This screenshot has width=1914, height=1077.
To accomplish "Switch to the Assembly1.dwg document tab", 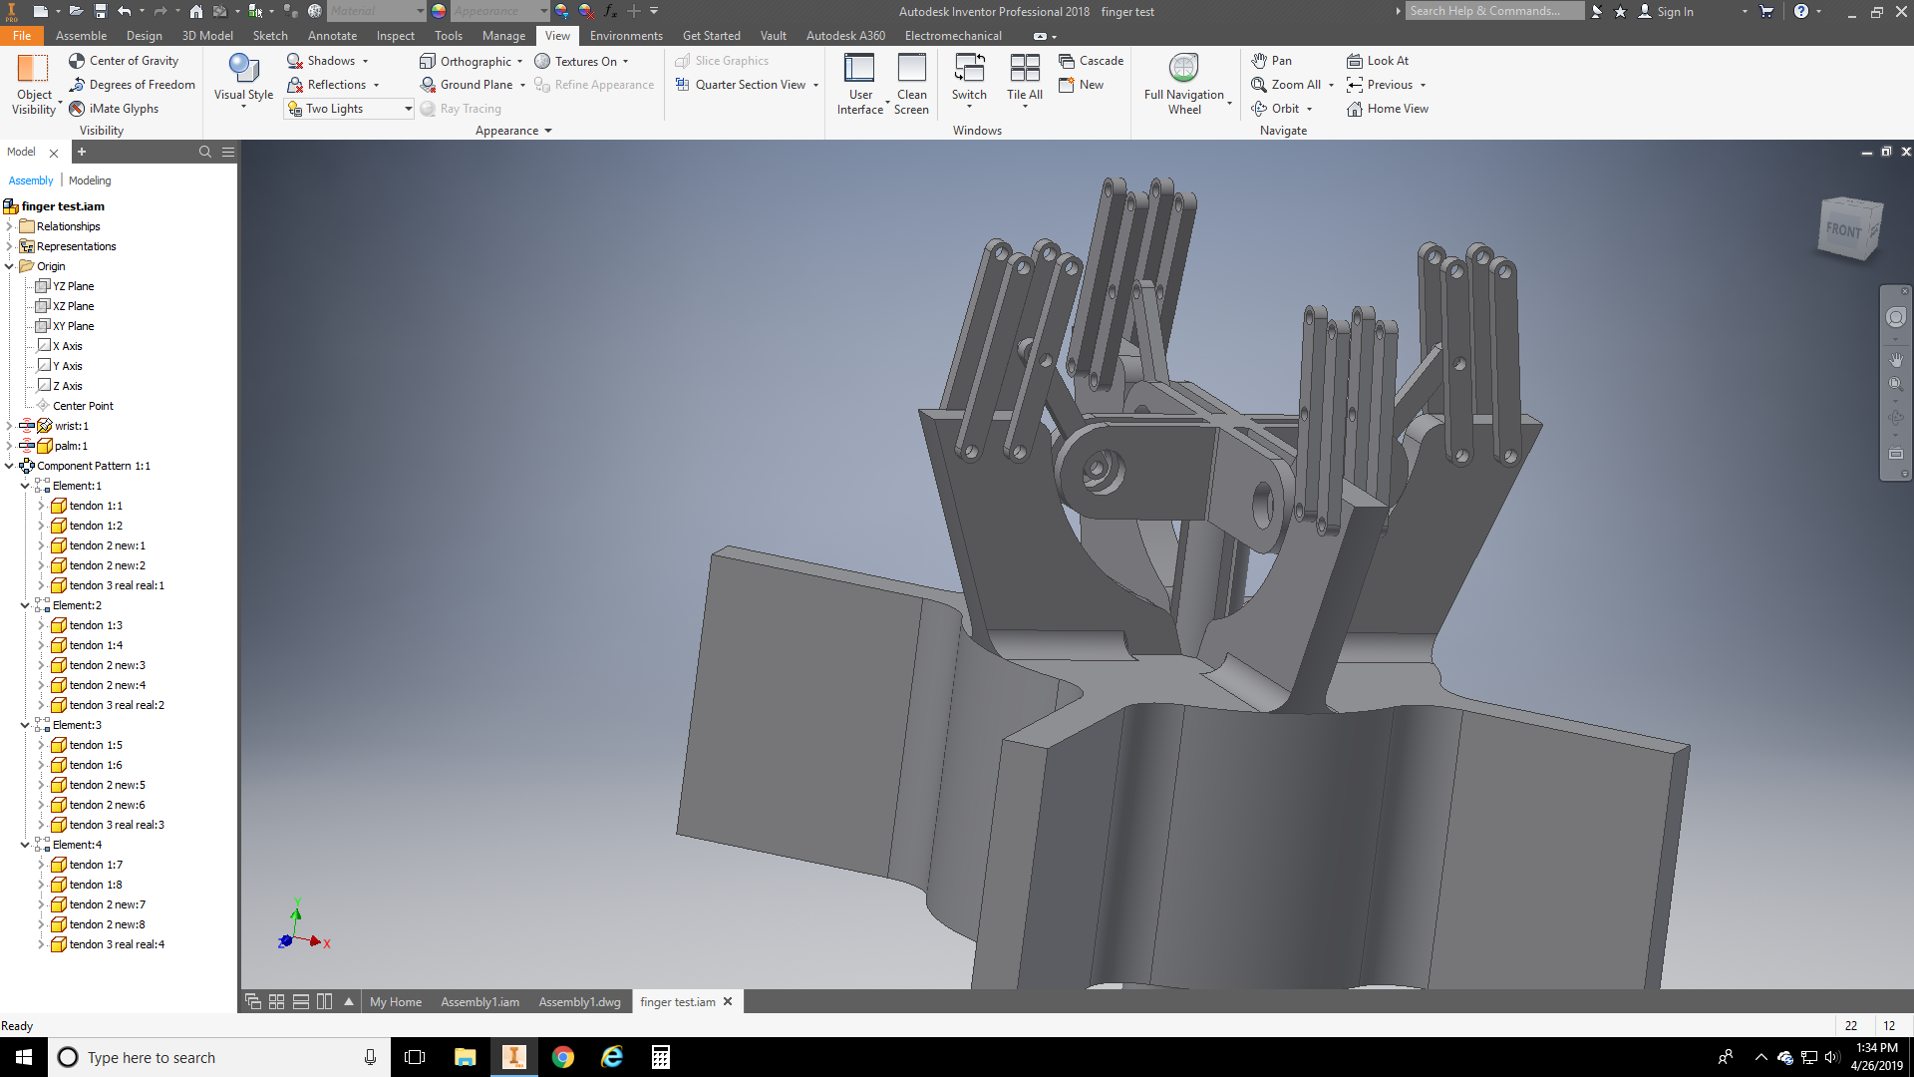I will point(579,1002).
